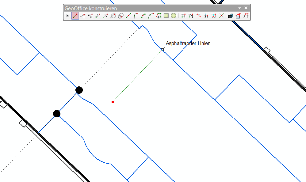306x182 pixels.
Task: Click the snap point square near Asphaltränder label
Action: (162, 50)
